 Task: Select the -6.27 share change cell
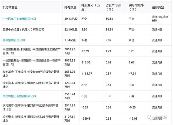pyautogui.click(x=85, y=107)
